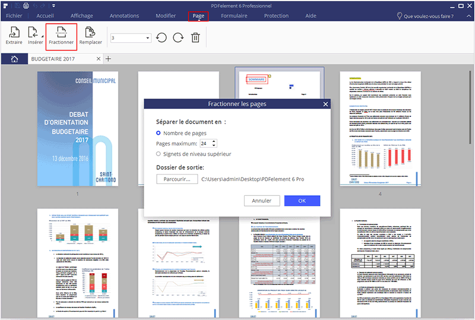The height and width of the screenshot is (320, 475).
Task: Open the page number dropdown
Action: click(x=148, y=38)
